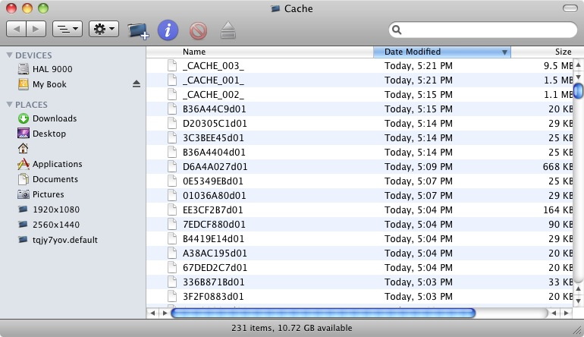Reverse sort with Date Modified arrow

504,52
